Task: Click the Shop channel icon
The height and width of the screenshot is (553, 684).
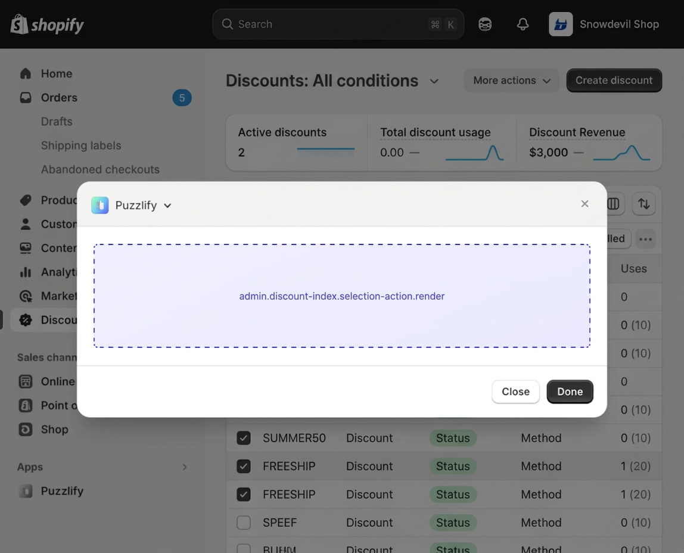Action: (26, 430)
